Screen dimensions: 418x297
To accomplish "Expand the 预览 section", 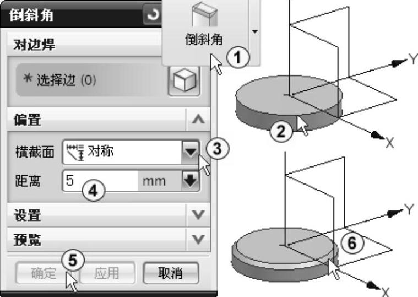I will [198, 239].
